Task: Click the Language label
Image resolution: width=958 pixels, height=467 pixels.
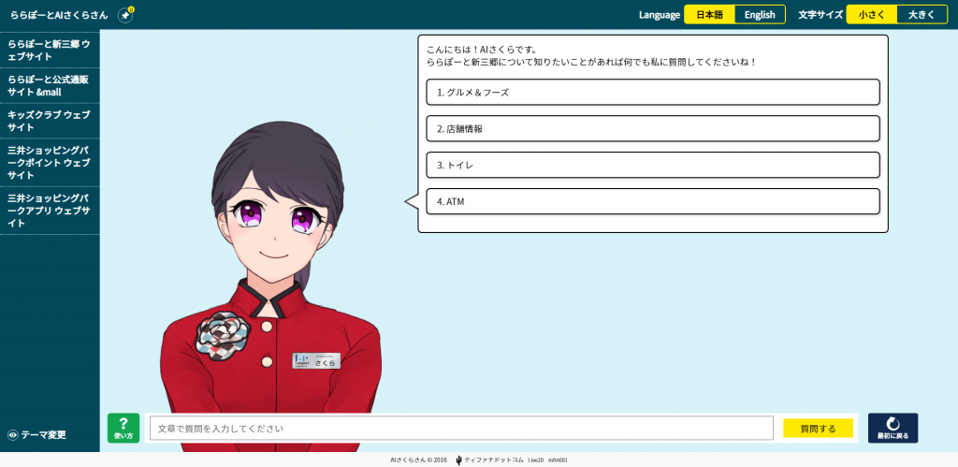Action: (660, 15)
